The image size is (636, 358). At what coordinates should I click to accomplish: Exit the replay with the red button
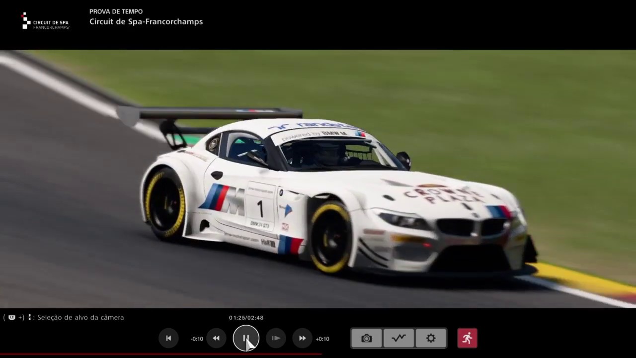point(467,338)
